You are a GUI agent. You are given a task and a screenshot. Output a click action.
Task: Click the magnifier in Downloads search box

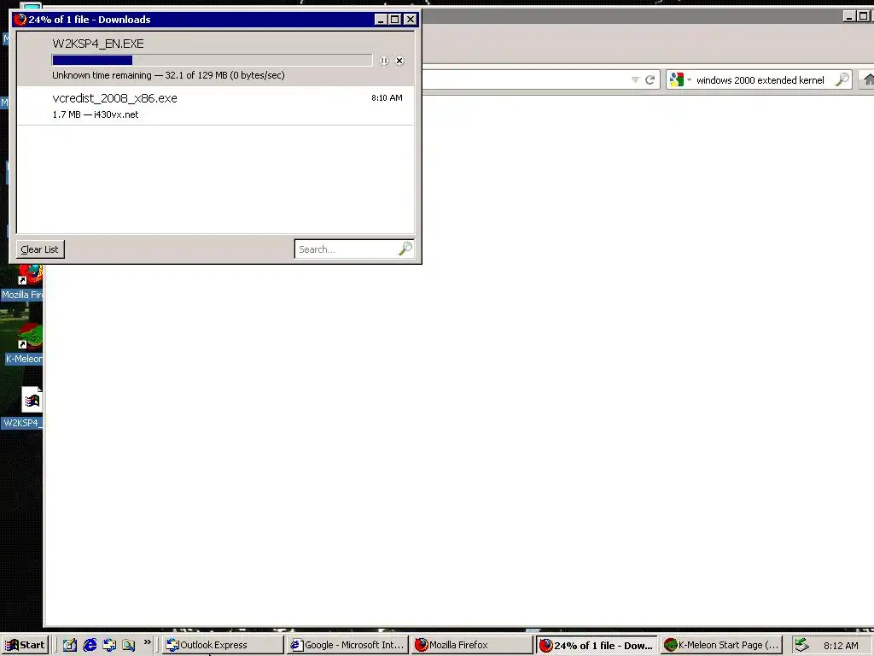405,249
